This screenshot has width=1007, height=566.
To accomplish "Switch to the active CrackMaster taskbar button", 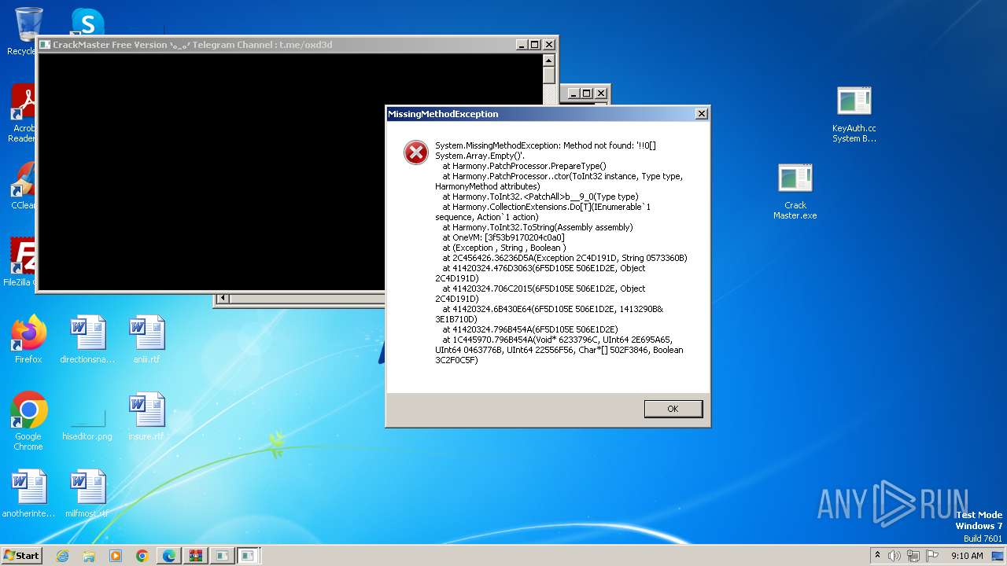I will coord(249,556).
